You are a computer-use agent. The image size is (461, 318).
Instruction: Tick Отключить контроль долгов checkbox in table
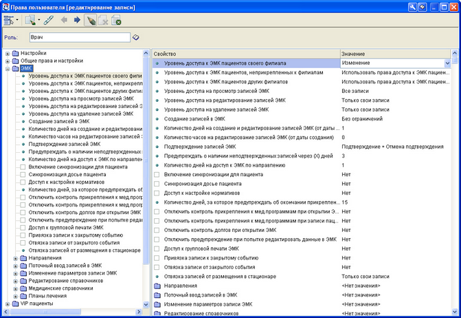(157, 231)
